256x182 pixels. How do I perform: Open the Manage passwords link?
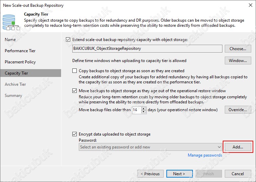pyautogui.click(x=205, y=155)
